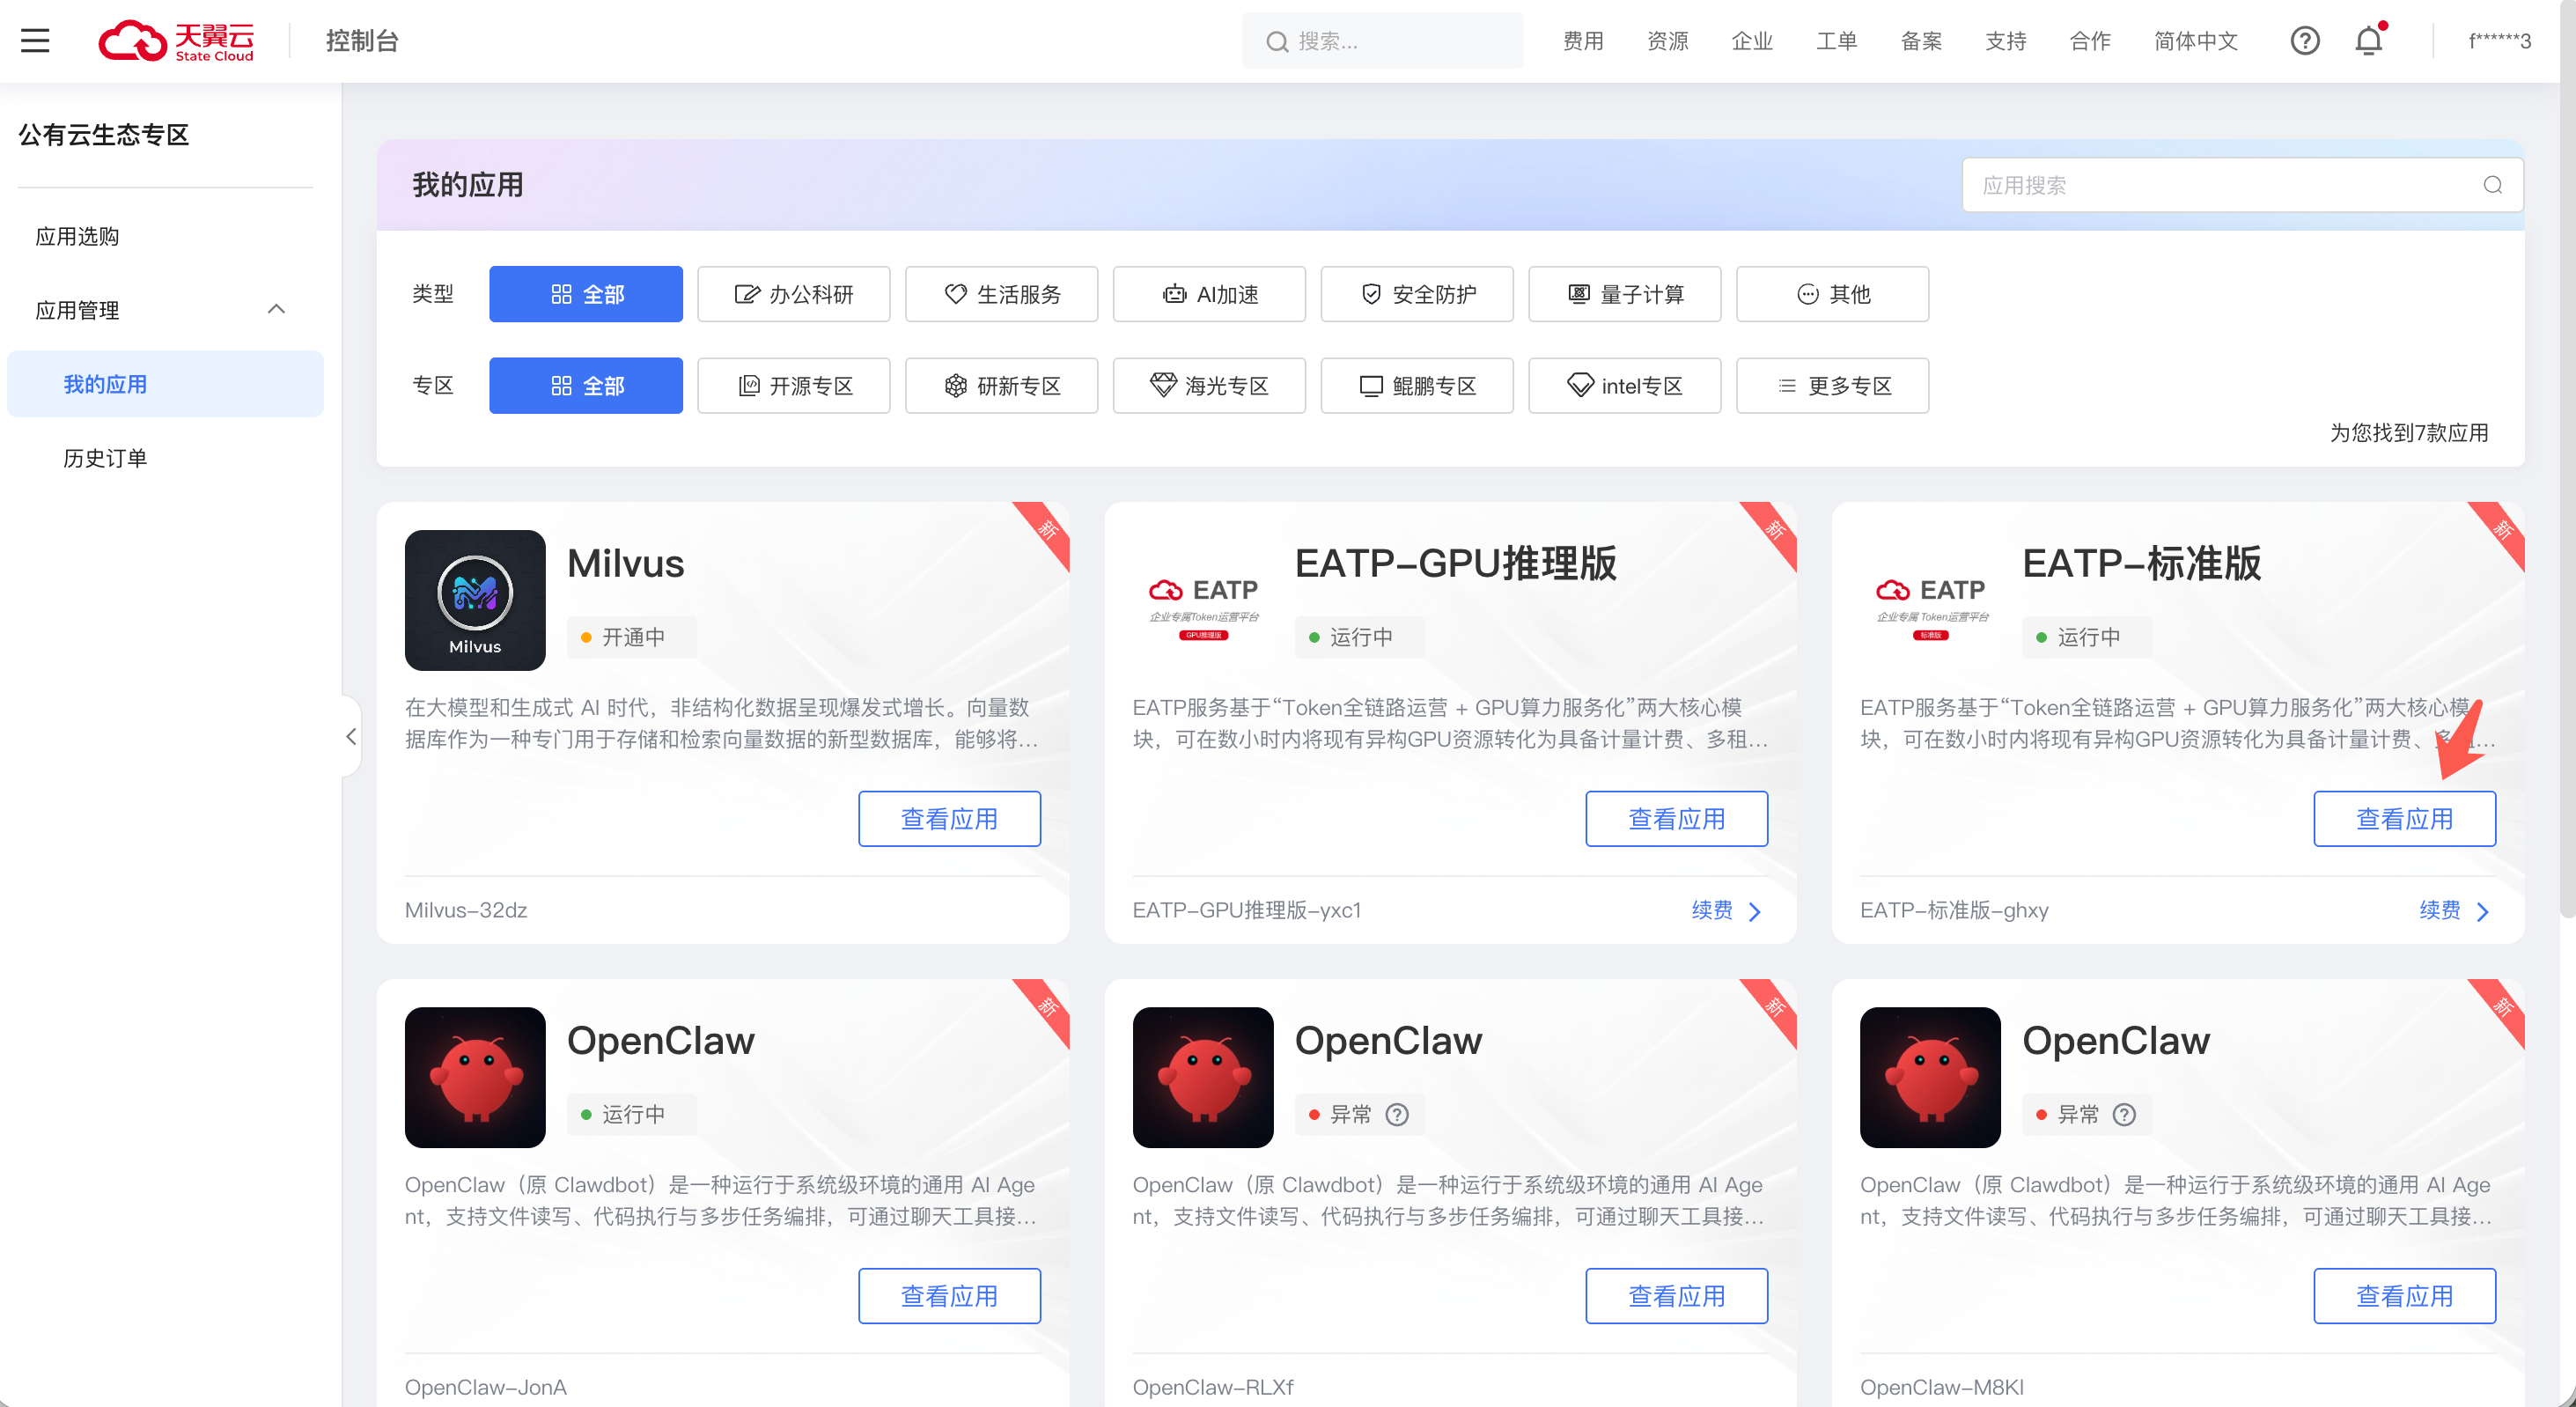Filter zone by 研新专区
The width and height of the screenshot is (2576, 1407).
[x=1002, y=385]
